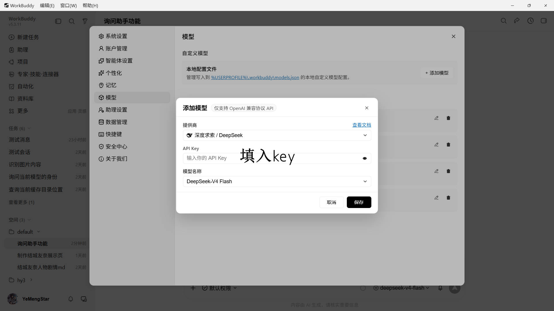The image size is (554, 311).
Task: Open search in the left sidebar header
Action: point(72,21)
